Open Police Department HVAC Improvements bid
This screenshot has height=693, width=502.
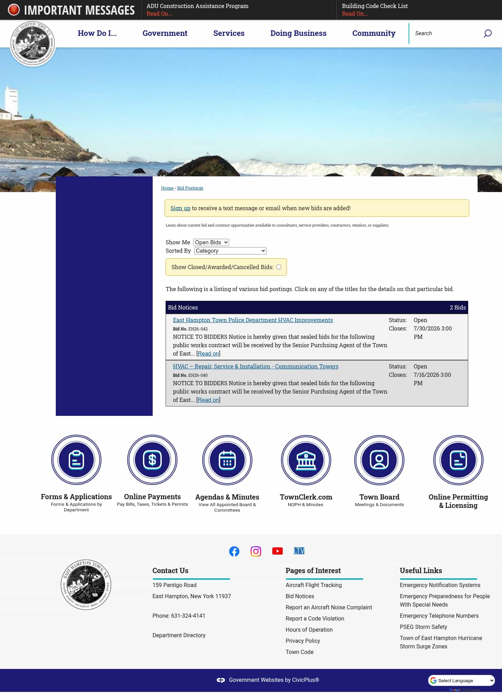point(253,320)
